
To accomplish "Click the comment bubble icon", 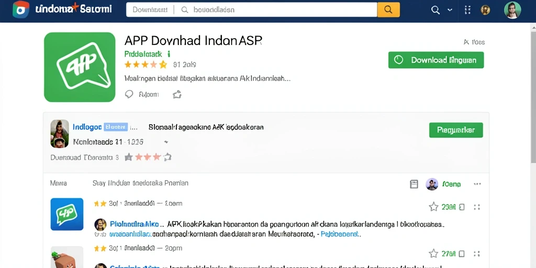I will pyautogui.click(x=129, y=94).
